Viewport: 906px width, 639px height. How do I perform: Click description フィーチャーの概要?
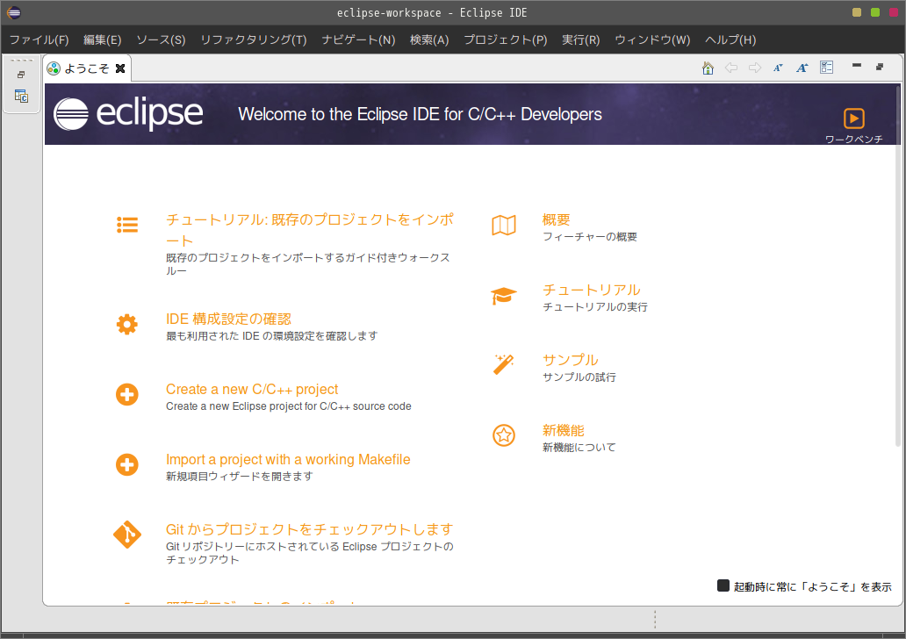click(589, 237)
